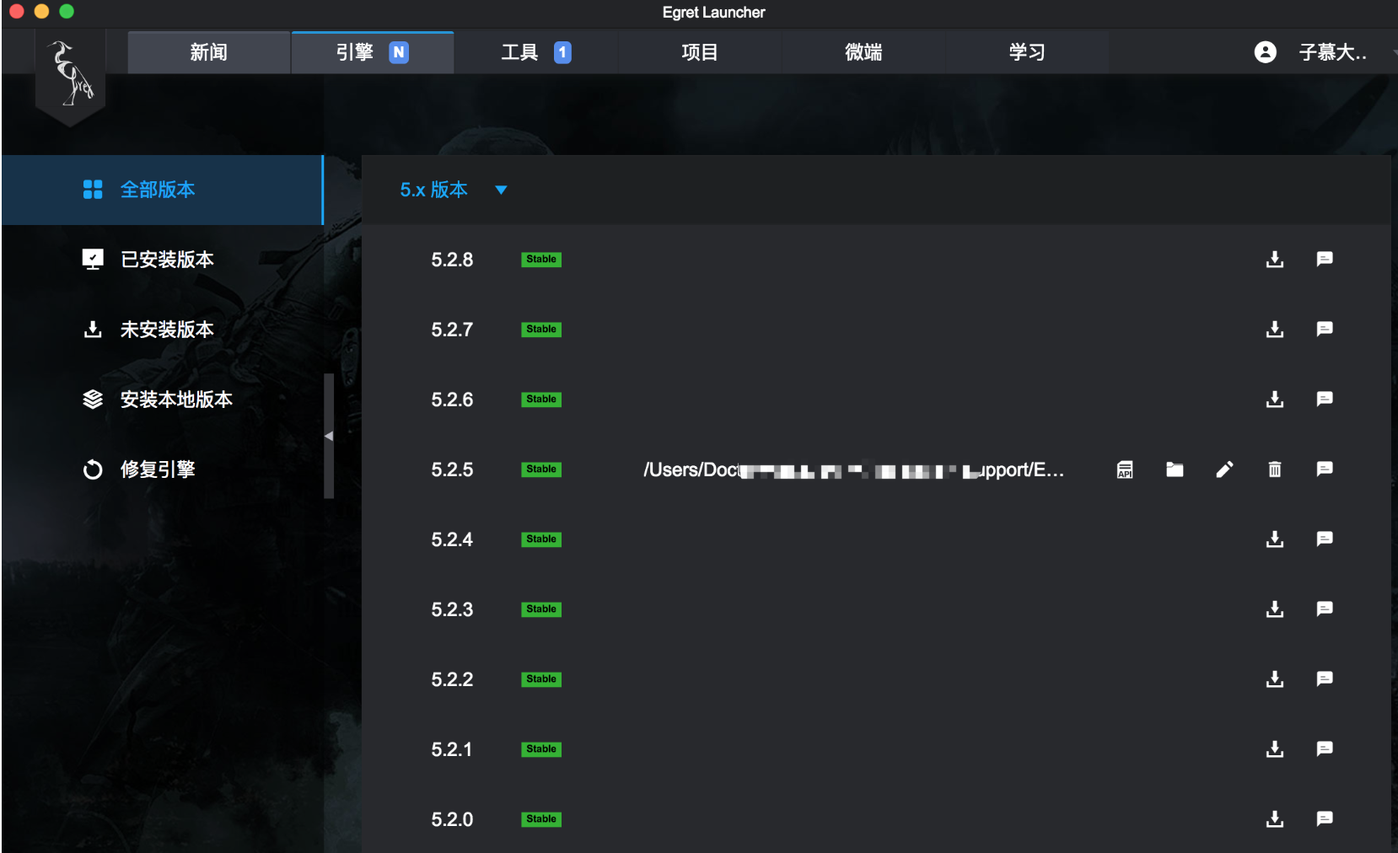View release notes for version 5.2.1
The width and height of the screenshot is (1398, 853).
click(x=1325, y=748)
